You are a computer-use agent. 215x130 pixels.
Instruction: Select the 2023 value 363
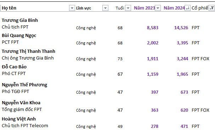155,110
